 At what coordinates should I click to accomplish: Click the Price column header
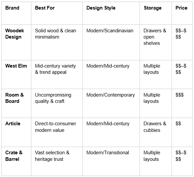tap(182, 13)
